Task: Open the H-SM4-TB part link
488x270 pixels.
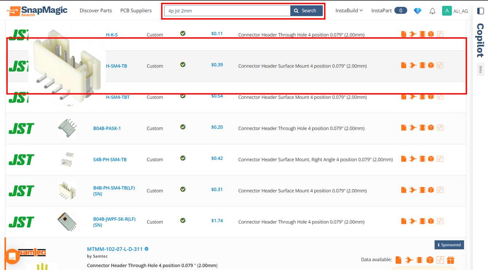Action: tap(117, 66)
